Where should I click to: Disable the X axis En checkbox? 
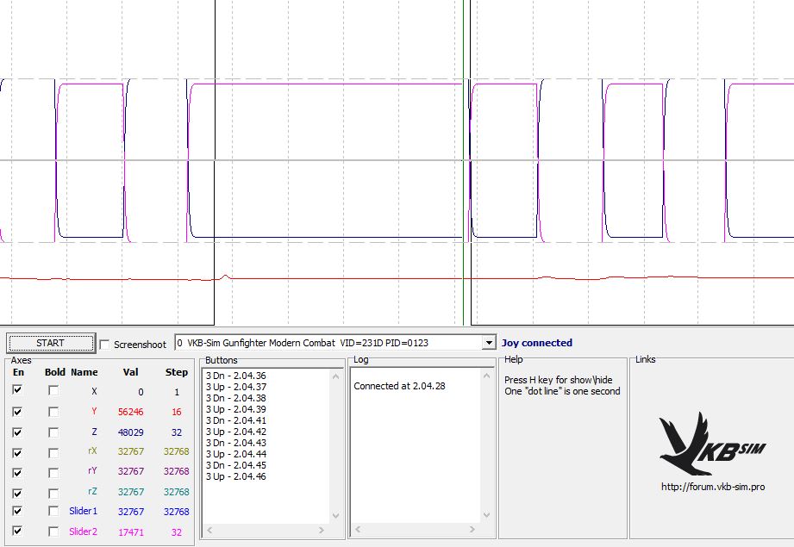[18, 391]
